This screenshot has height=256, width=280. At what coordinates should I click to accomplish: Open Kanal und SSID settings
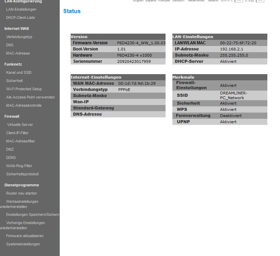coord(19,72)
